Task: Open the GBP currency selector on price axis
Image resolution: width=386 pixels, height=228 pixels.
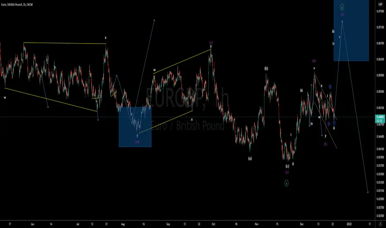Action: click(x=380, y=5)
